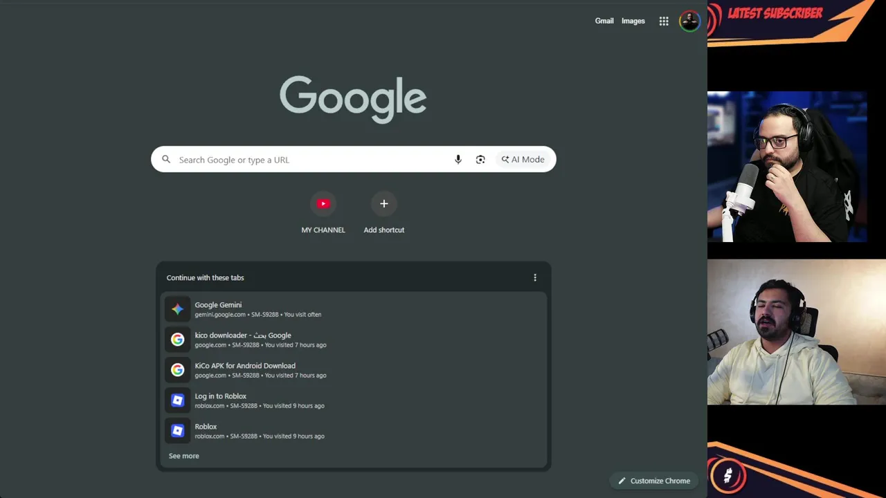Open the three-dot menu of tabs card
Viewport: 886px width, 498px height.
click(x=534, y=277)
